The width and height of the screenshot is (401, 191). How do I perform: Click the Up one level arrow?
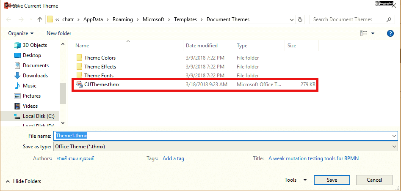click(x=40, y=19)
